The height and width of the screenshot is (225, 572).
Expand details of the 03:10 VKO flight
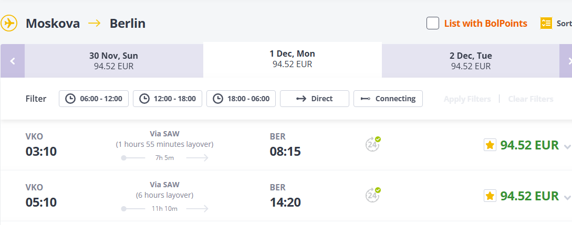click(567, 146)
